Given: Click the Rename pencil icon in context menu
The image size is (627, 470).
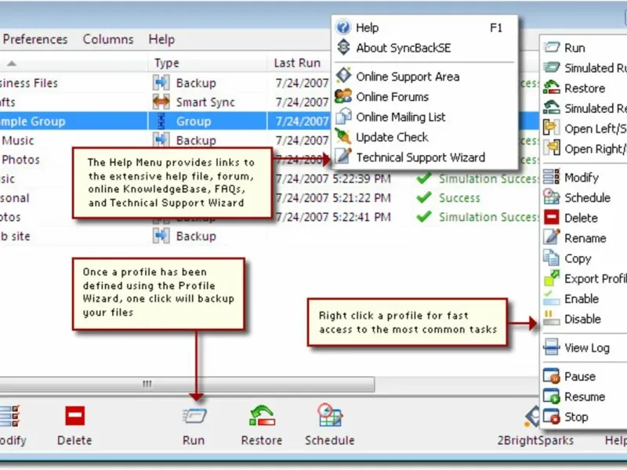Looking at the screenshot, I should click(x=552, y=237).
